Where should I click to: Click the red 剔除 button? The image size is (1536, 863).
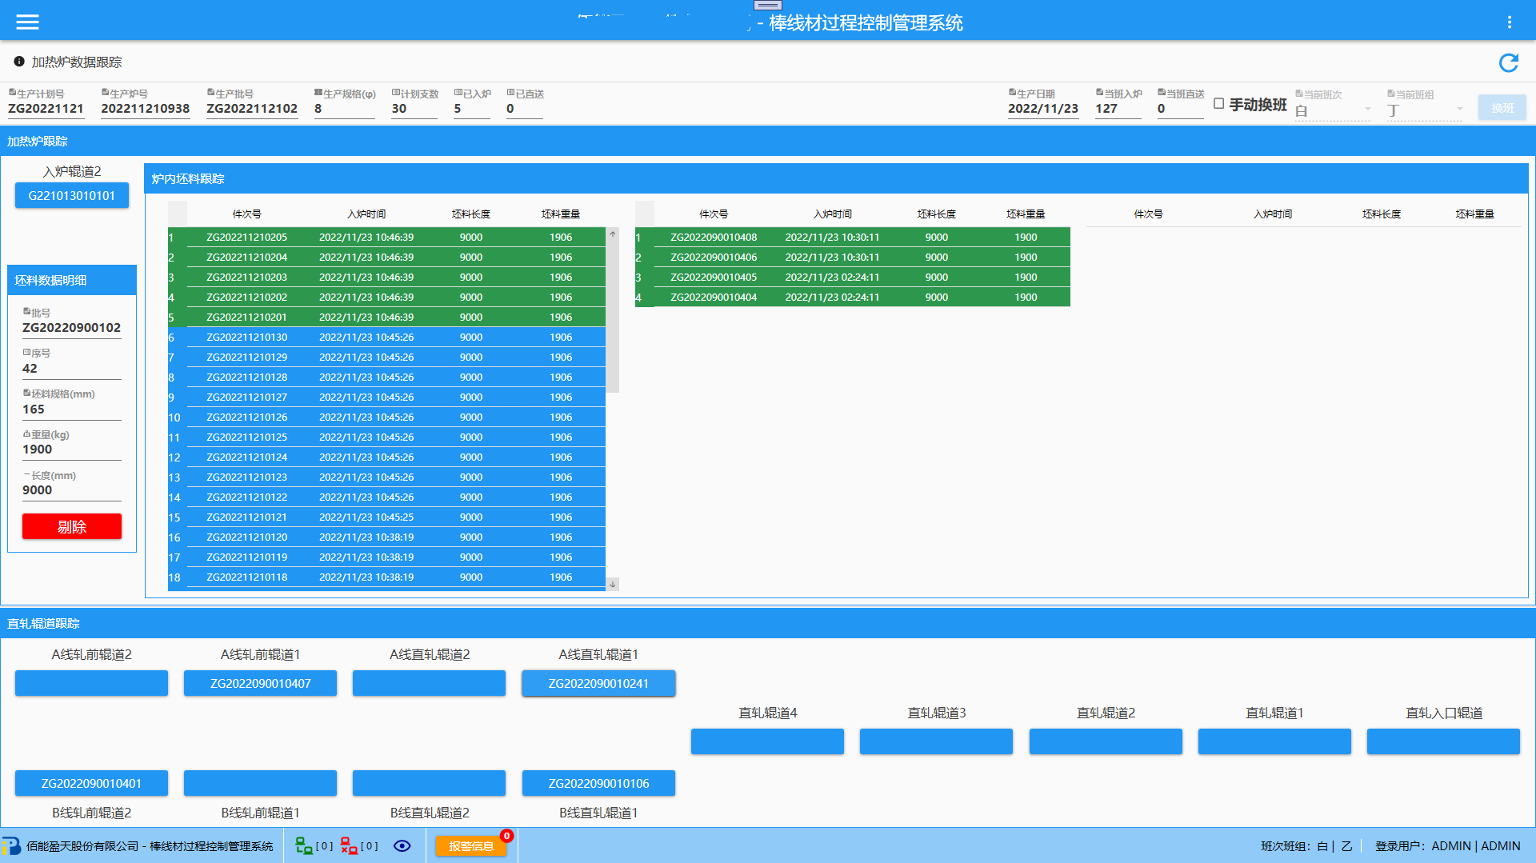click(x=72, y=526)
